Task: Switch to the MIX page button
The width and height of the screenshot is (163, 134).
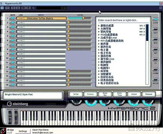Action: (x=156, y=49)
